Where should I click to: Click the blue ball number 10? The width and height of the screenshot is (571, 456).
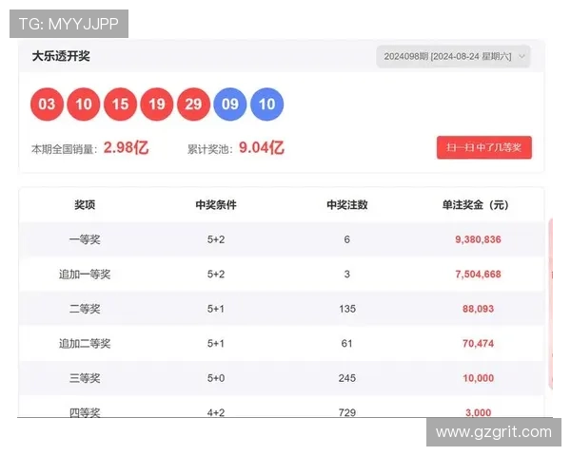pyautogui.click(x=266, y=104)
